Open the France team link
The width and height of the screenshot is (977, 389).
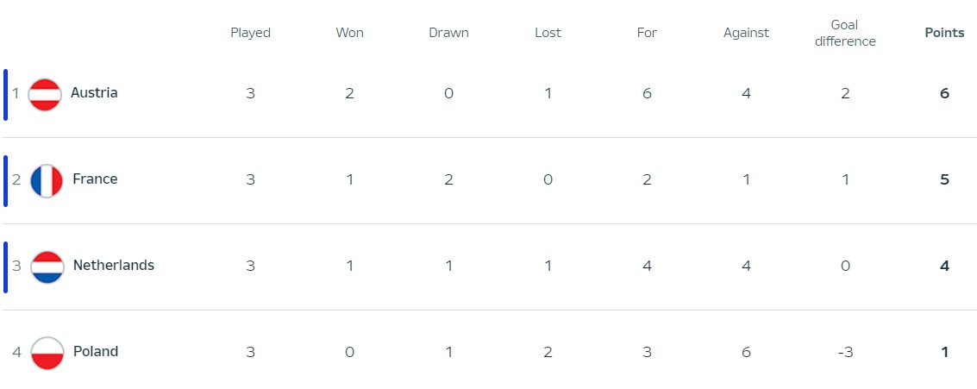pyautogui.click(x=95, y=179)
